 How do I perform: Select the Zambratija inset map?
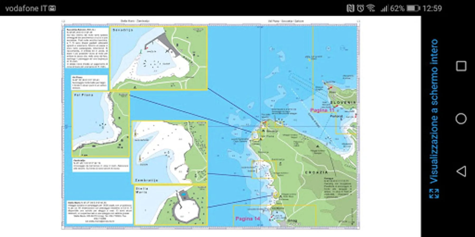[169, 152]
